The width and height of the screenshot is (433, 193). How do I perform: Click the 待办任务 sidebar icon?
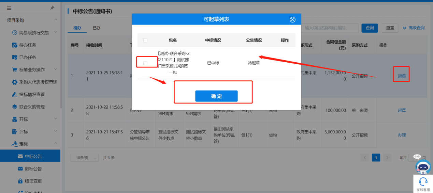coord(15,45)
